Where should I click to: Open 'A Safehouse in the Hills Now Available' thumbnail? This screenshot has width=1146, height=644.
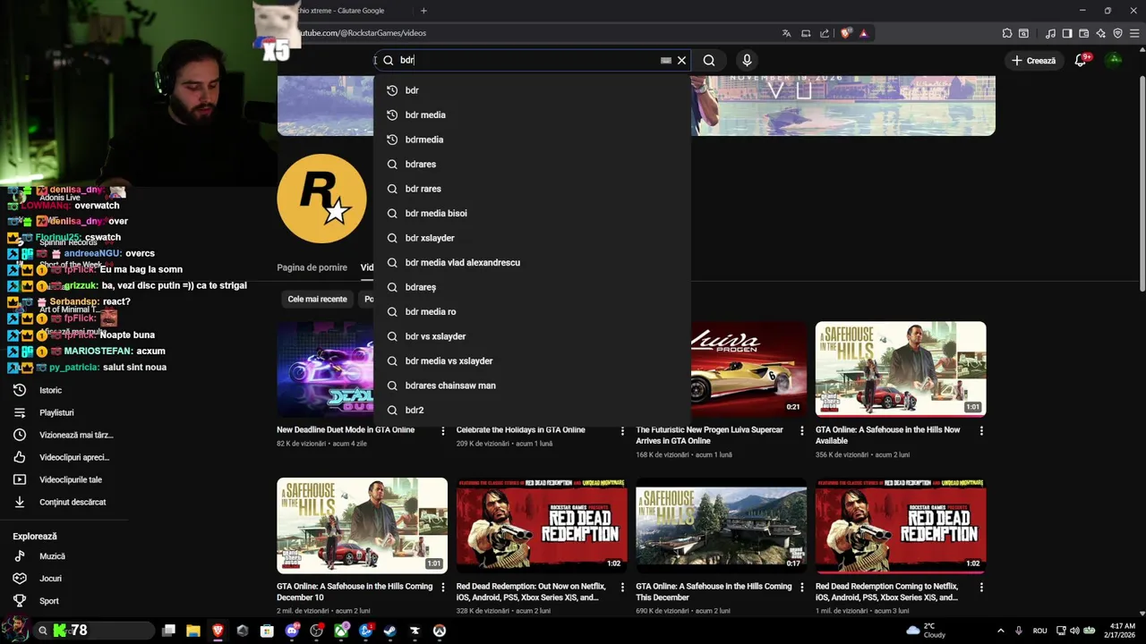click(x=901, y=369)
